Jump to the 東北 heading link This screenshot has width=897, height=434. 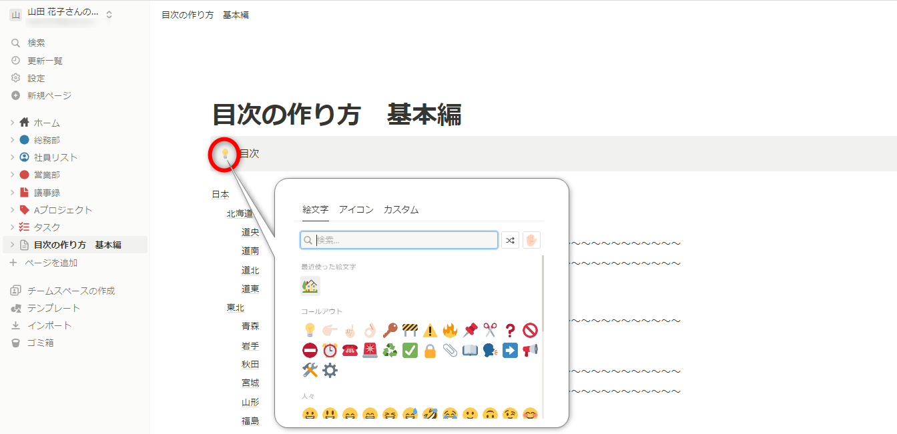(x=236, y=307)
